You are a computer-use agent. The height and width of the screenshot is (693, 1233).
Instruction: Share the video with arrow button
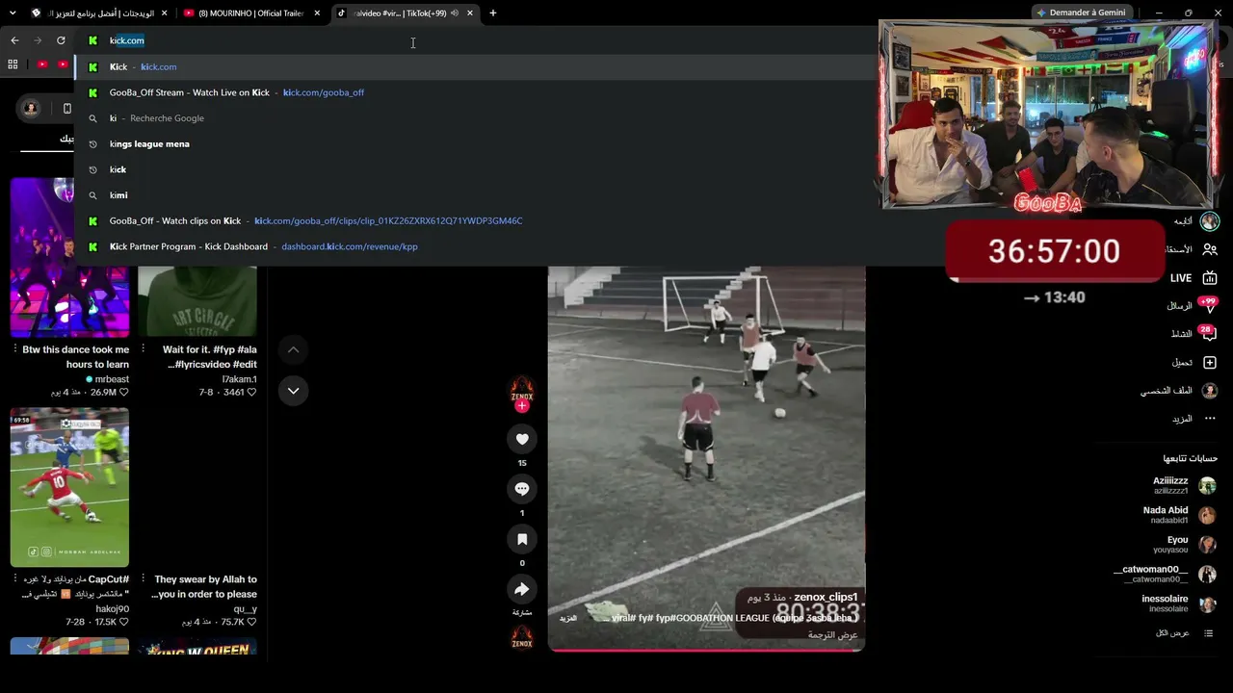tap(522, 589)
